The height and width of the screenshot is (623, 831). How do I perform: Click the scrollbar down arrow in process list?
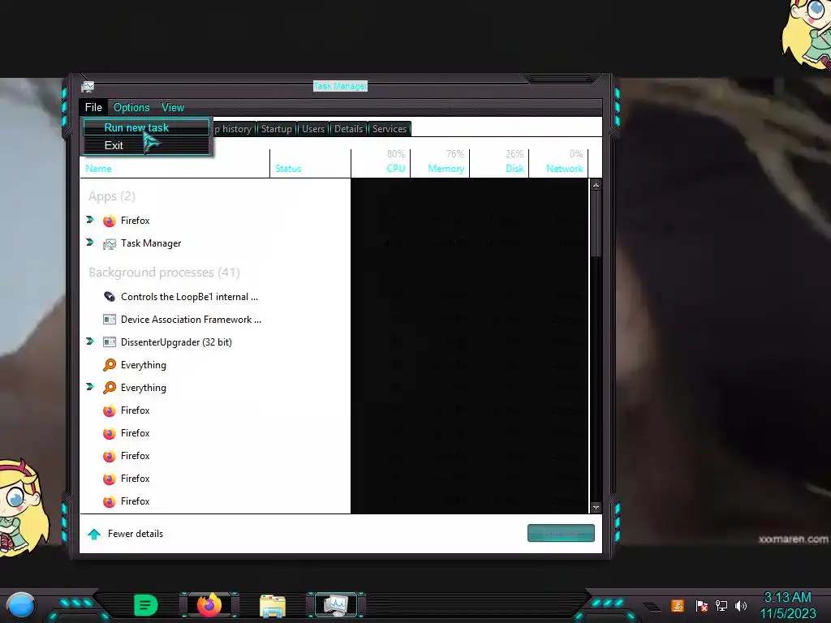tap(596, 508)
